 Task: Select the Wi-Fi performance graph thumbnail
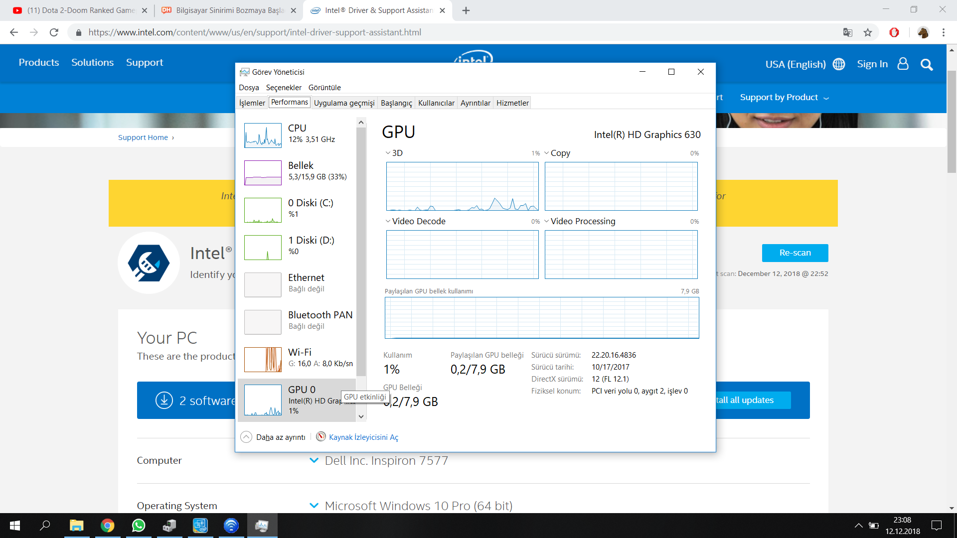[263, 359]
